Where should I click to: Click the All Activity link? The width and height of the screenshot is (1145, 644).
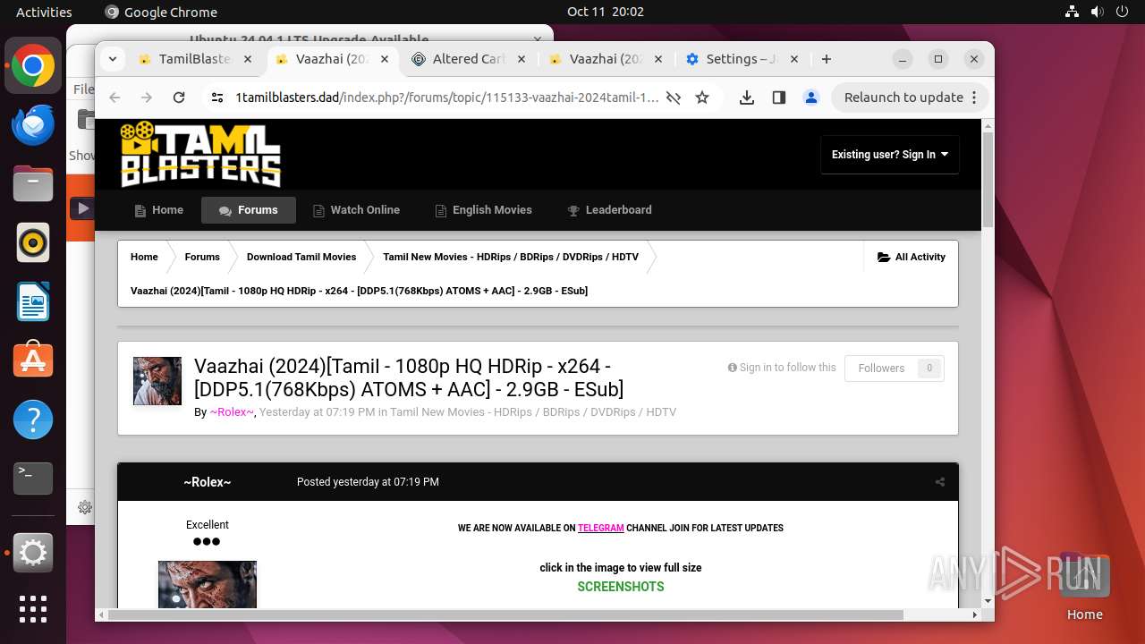pos(912,257)
